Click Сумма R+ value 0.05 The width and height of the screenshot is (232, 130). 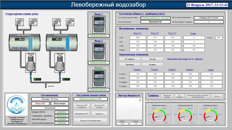[x=212, y=82]
